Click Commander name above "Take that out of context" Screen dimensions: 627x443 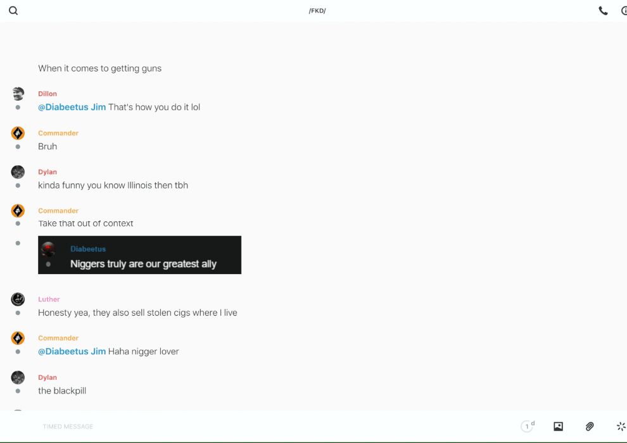point(58,211)
